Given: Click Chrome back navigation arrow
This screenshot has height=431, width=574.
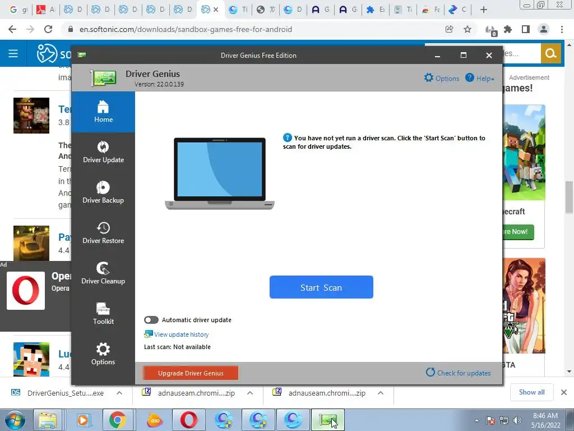Looking at the screenshot, I should tap(12, 29).
